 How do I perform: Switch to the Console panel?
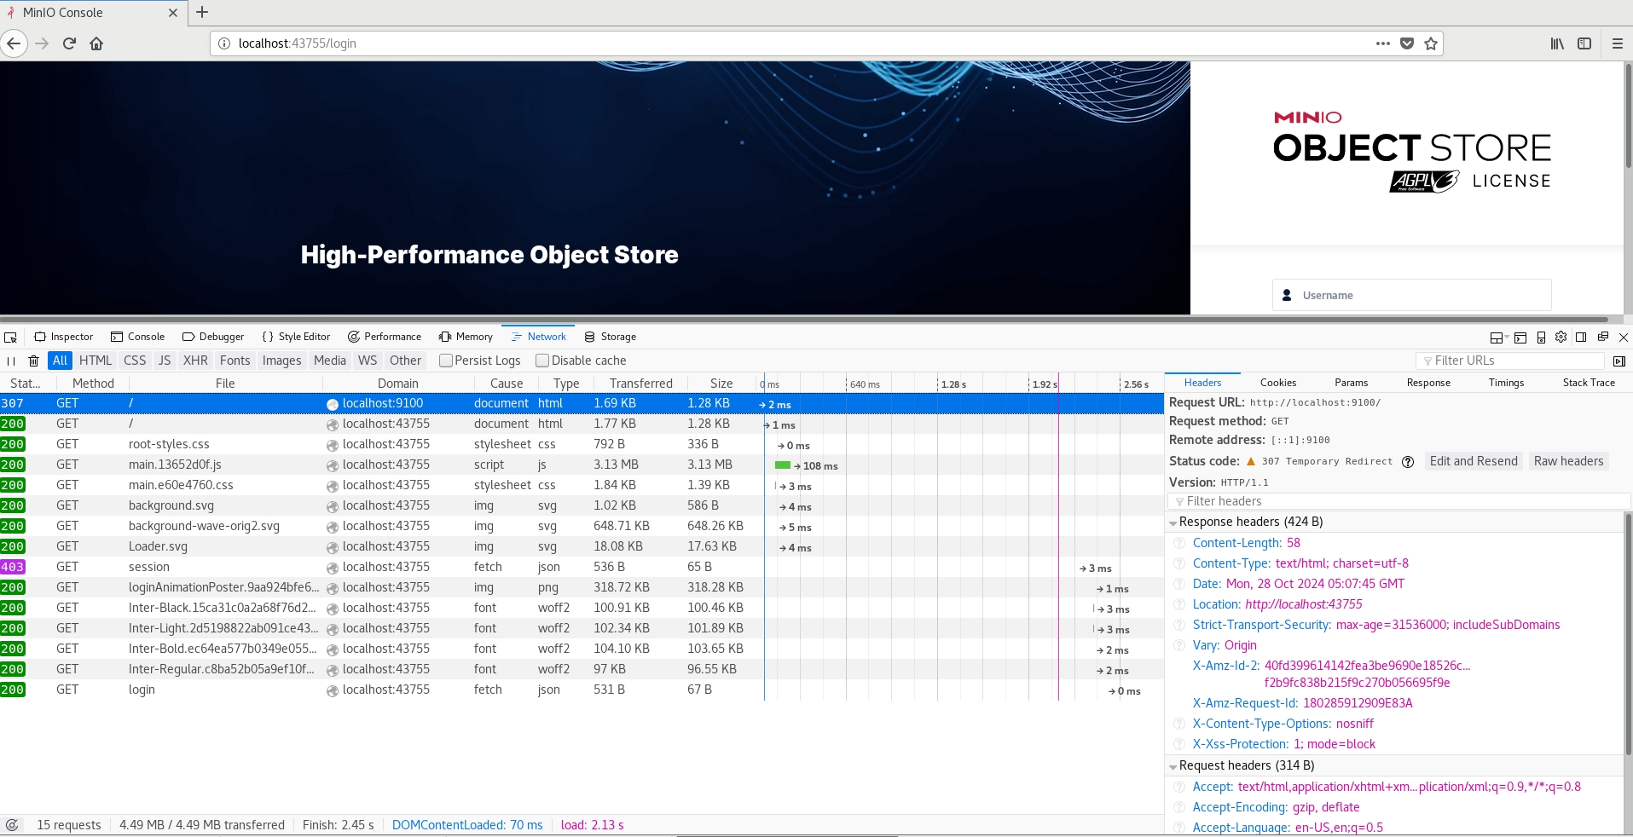pyautogui.click(x=138, y=337)
